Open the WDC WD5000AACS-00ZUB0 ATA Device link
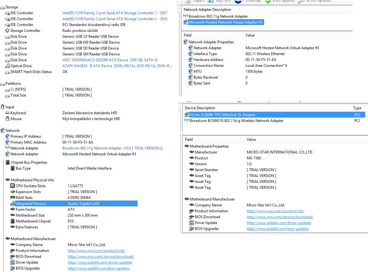The height and width of the screenshot is (272, 368). tap(110, 60)
